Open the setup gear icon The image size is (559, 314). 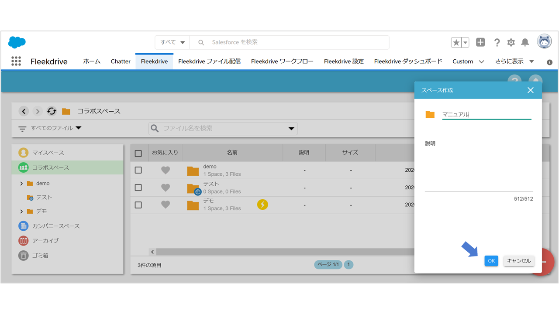pos(511,42)
